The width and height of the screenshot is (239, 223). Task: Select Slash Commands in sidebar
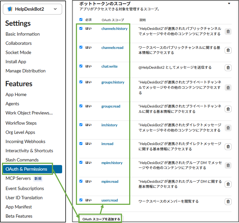[x=22, y=160]
